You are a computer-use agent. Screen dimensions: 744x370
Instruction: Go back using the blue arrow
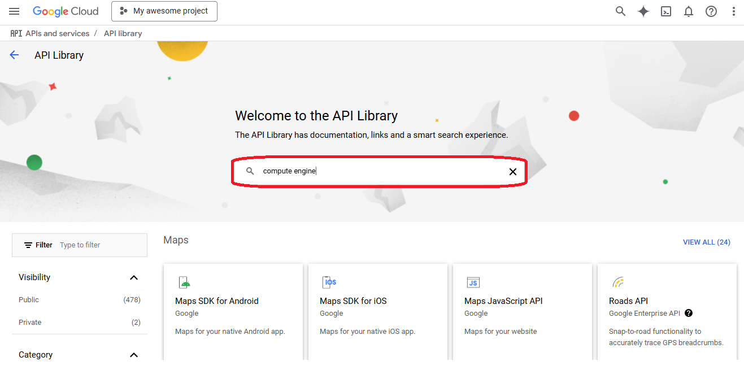pos(14,55)
